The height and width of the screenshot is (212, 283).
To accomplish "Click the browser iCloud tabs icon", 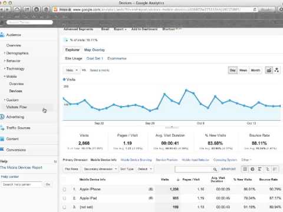I will coord(17,9).
